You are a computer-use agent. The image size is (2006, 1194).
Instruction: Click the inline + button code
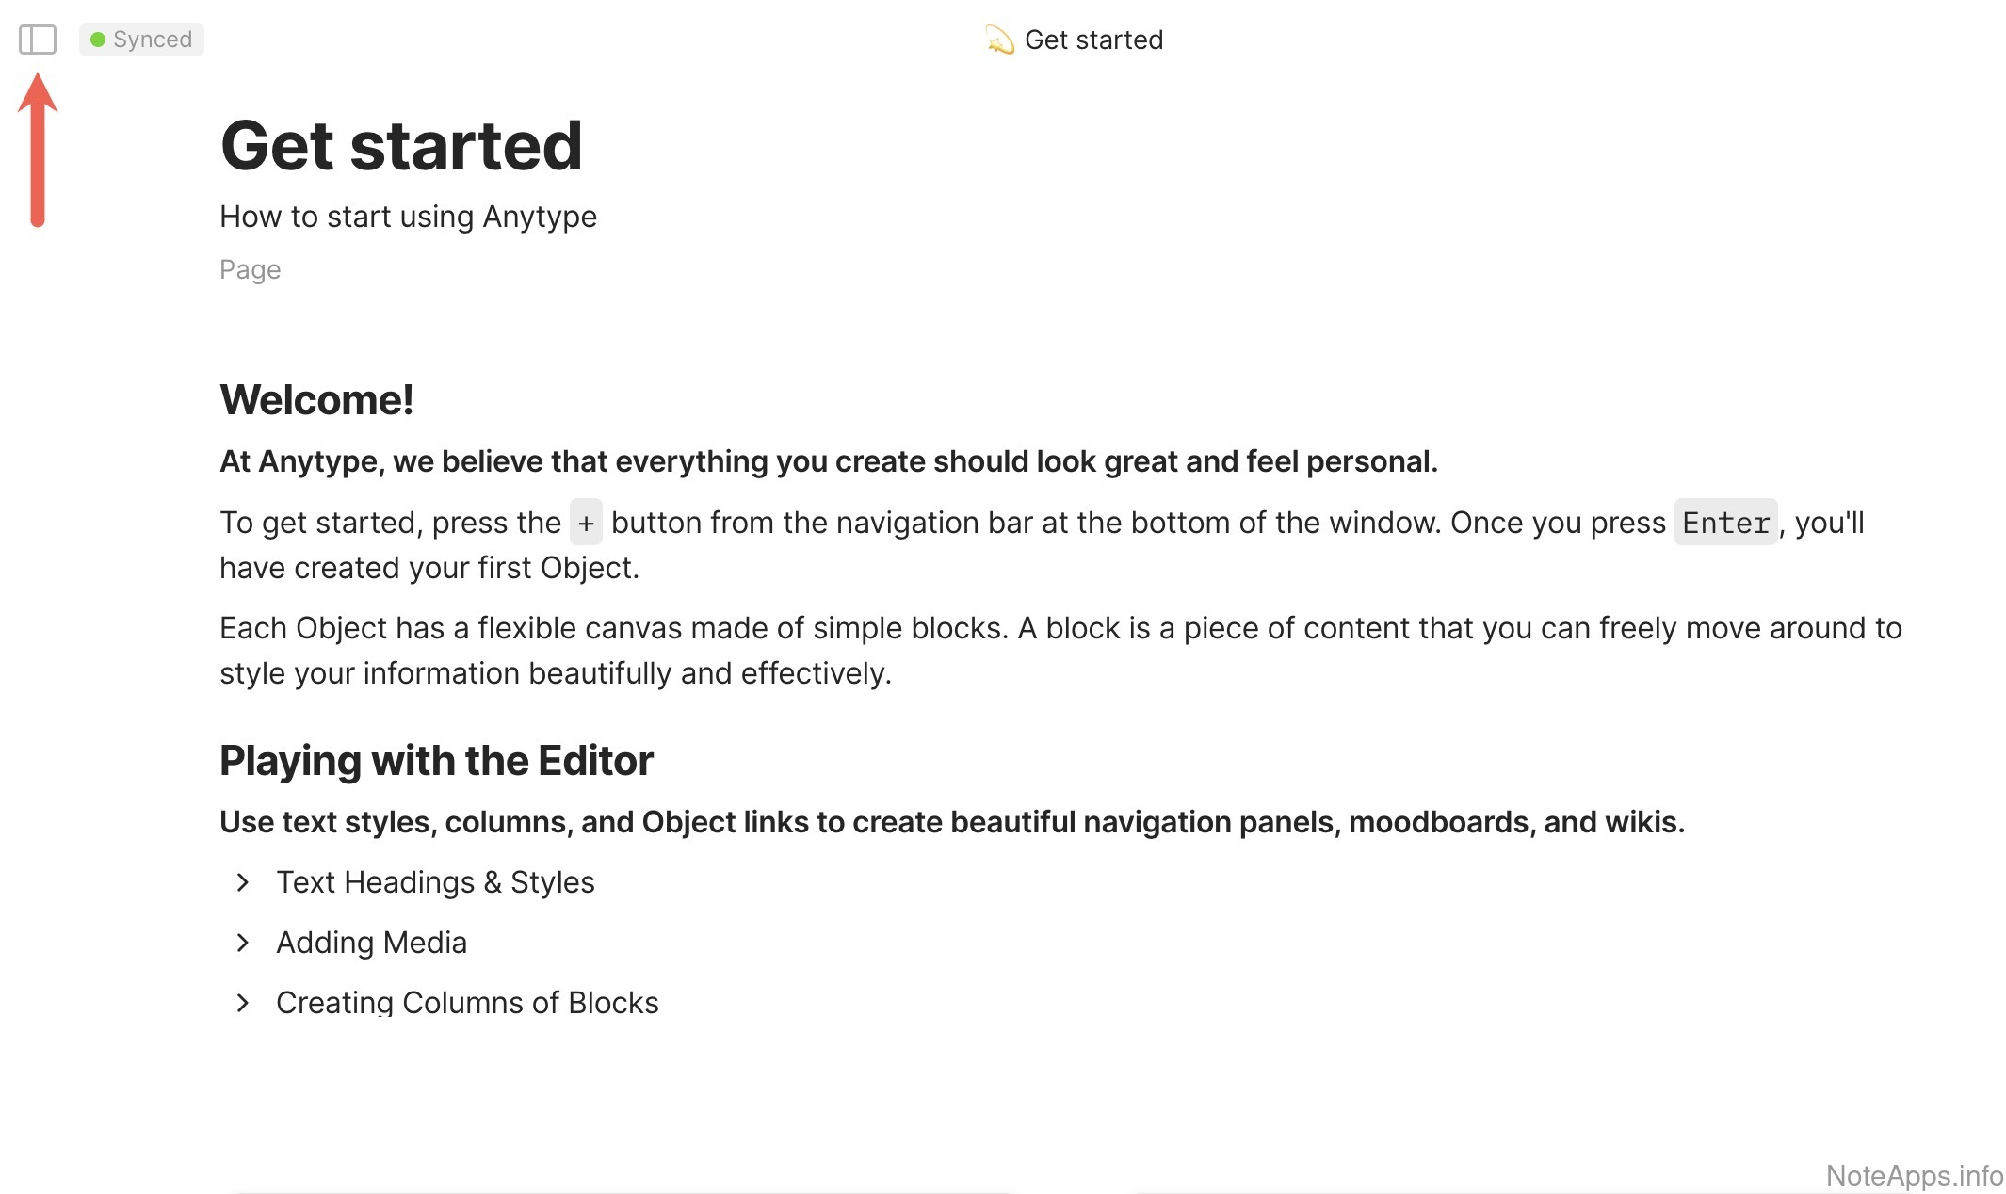pos(586,523)
